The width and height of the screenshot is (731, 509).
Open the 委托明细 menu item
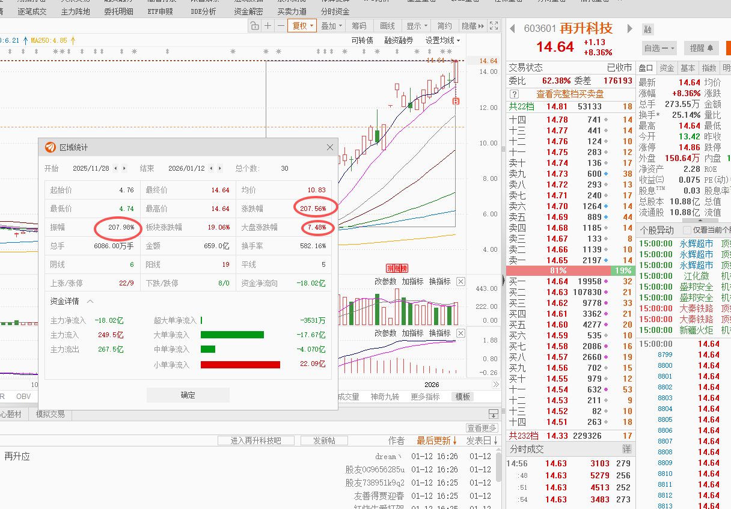[x=118, y=11]
